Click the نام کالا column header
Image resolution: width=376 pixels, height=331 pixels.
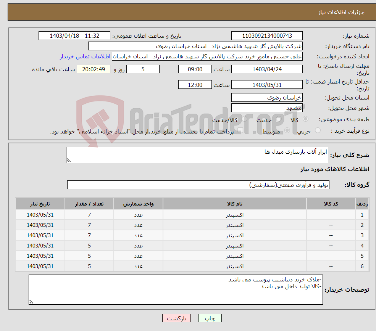click(x=234, y=204)
